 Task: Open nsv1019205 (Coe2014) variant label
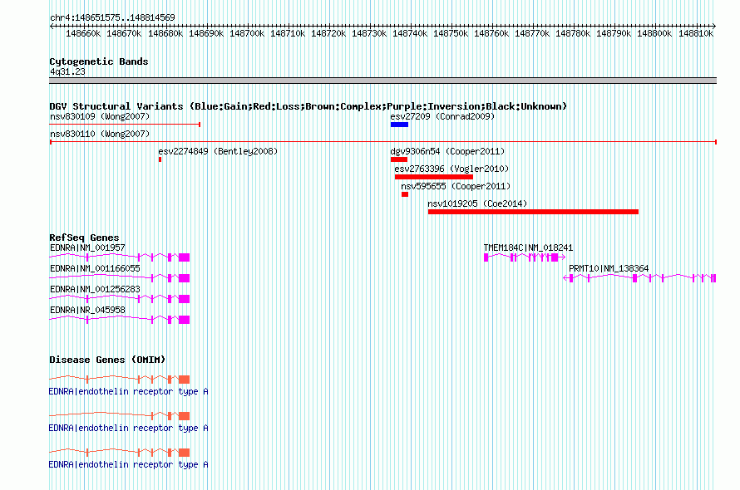[477, 203]
